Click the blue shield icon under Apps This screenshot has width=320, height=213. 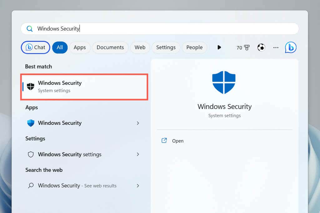coord(31,123)
